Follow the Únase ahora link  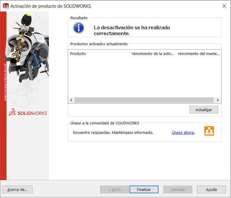pyautogui.click(x=183, y=132)
